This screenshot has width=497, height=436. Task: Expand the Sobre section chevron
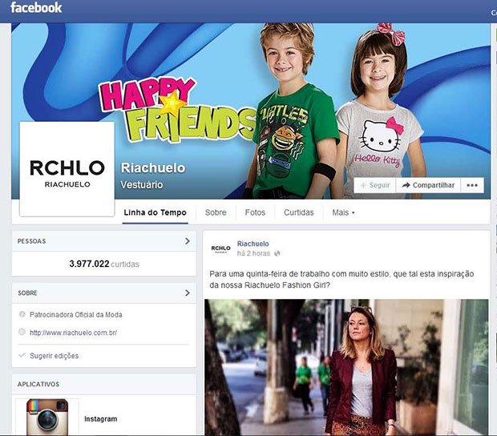coord(188,293)
